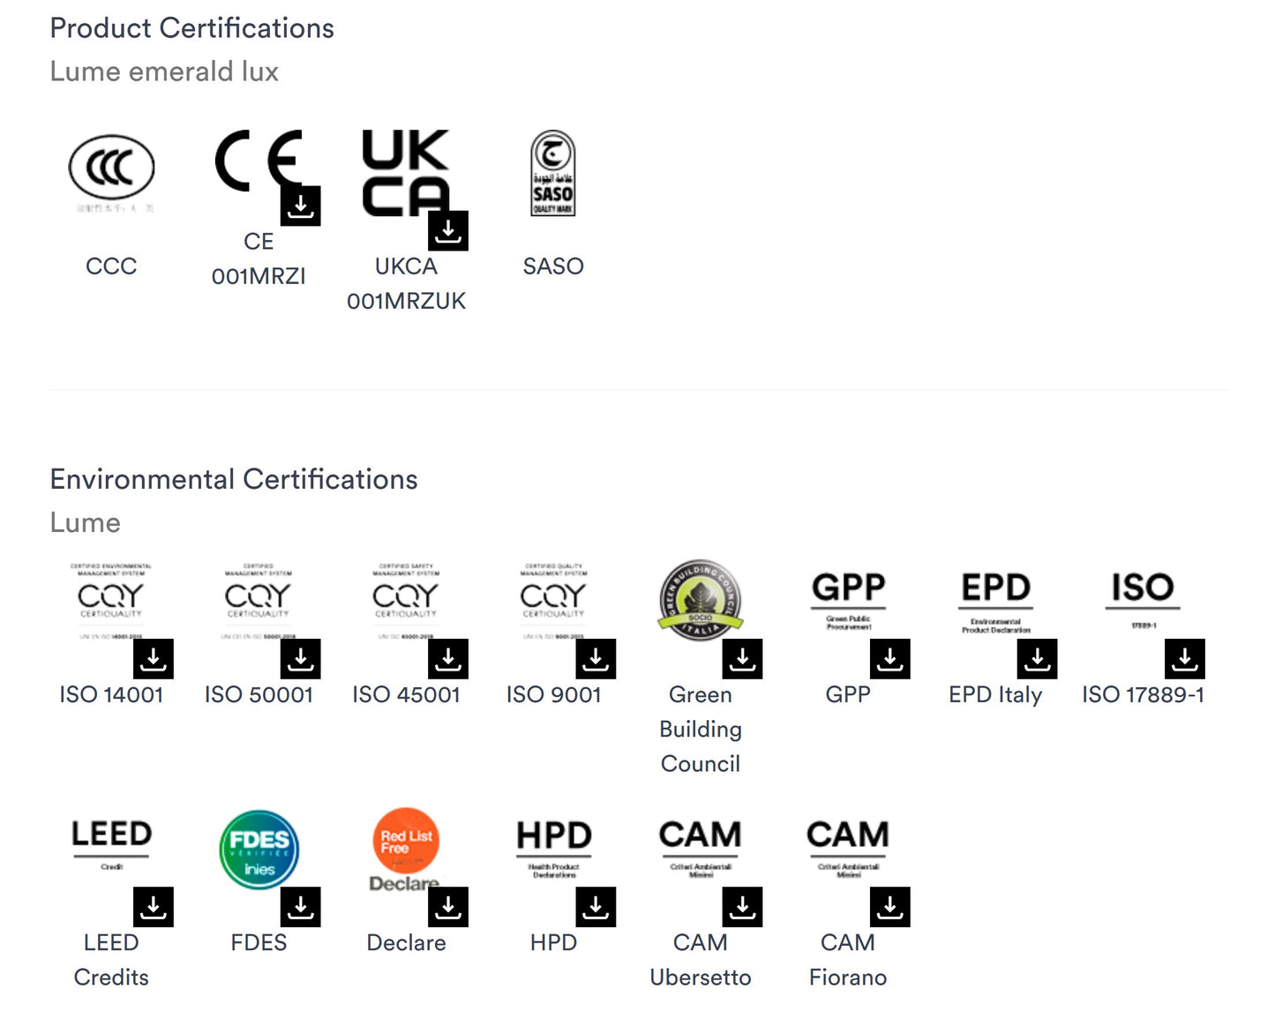Image resolution: width=1275 pixels, height=1034 pixels.
Task: Download the ISO 50001 certificate
Action: 301,659
